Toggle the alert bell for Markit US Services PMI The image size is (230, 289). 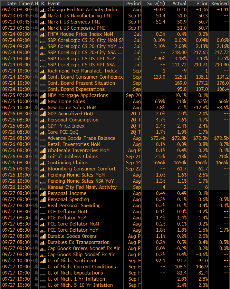pos(36,22)
